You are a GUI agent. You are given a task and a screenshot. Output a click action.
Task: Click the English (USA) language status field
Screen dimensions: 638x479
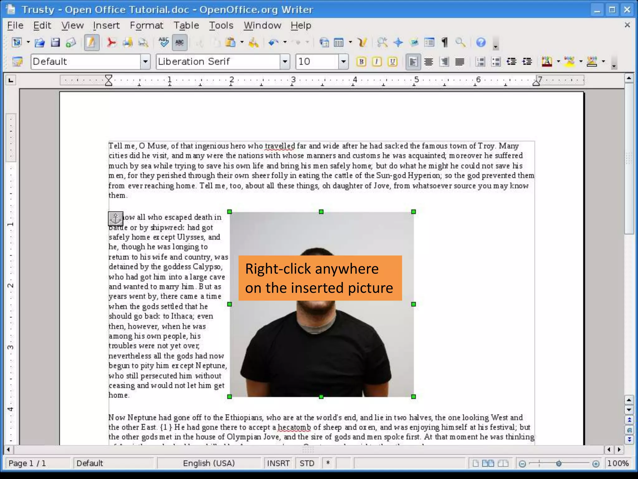pos(209,463)
